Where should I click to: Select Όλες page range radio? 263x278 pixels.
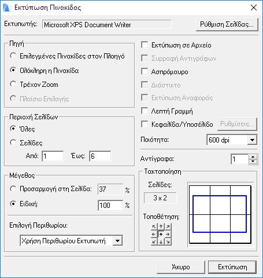[13, 129]
